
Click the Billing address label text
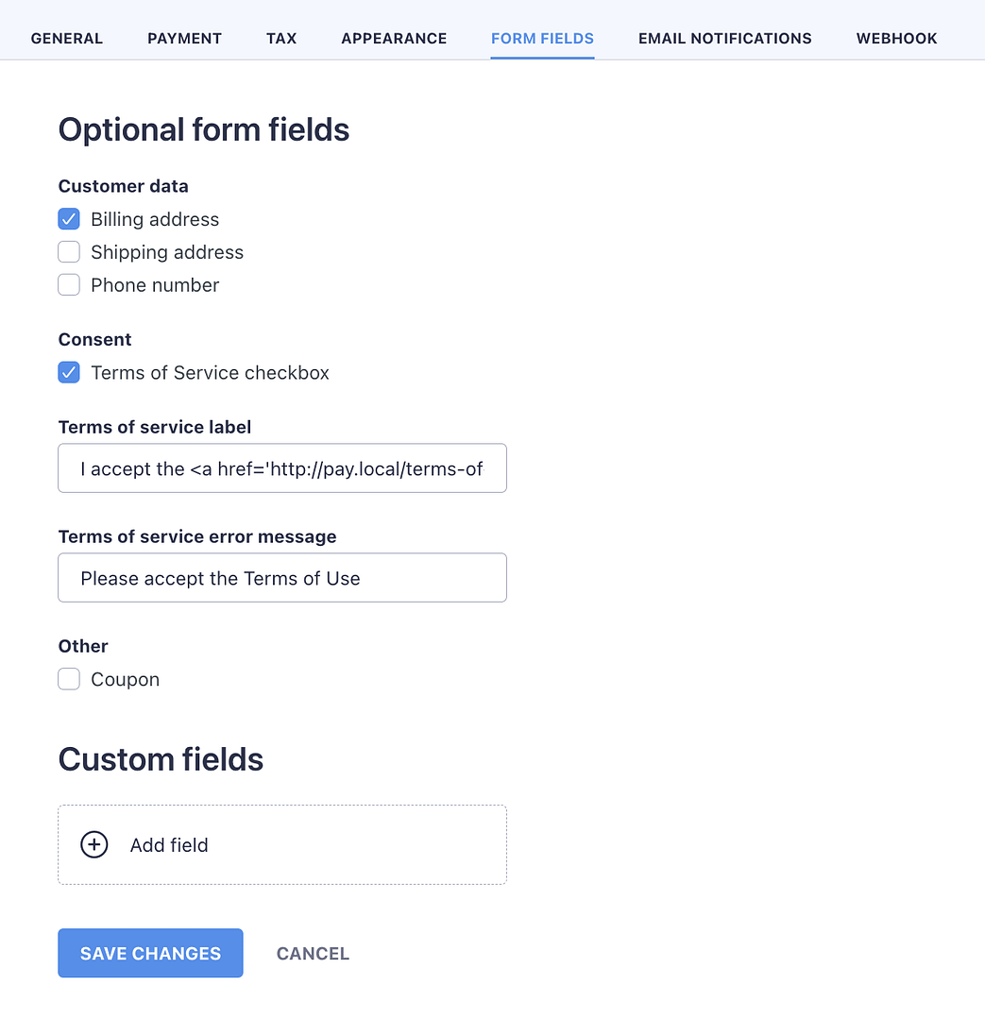pyautogui.click(x=155, y=219)
